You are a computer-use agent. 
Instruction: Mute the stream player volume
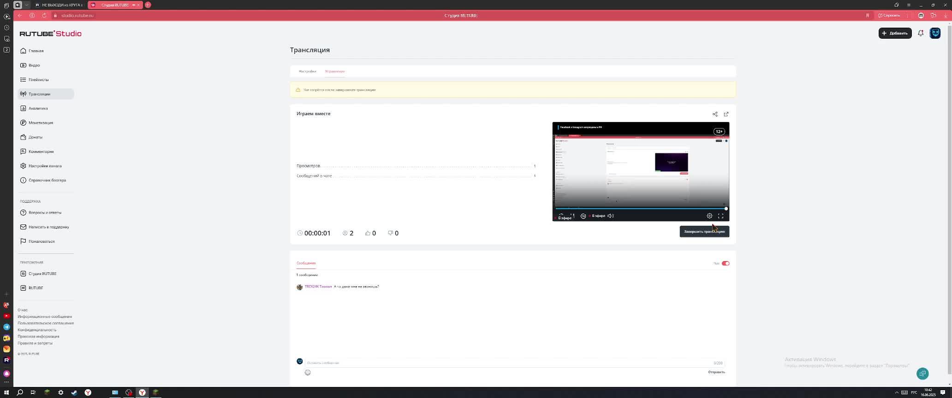click(x=610, y=216)
